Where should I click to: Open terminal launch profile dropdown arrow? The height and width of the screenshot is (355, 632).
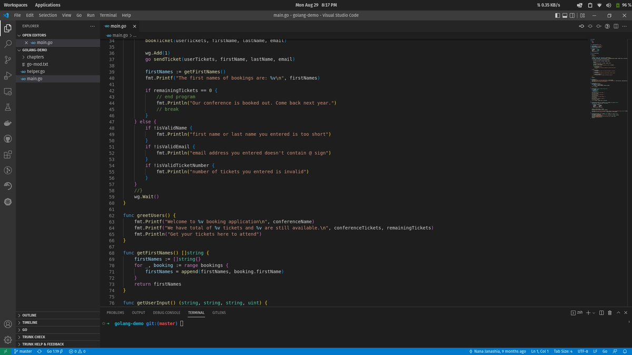coord(594,312)
